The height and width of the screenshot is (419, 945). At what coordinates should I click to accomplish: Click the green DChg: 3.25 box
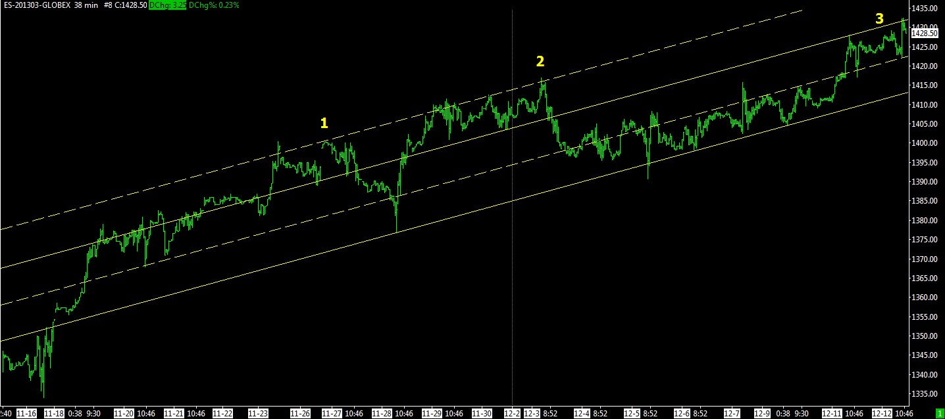click(x=168, y=5)
